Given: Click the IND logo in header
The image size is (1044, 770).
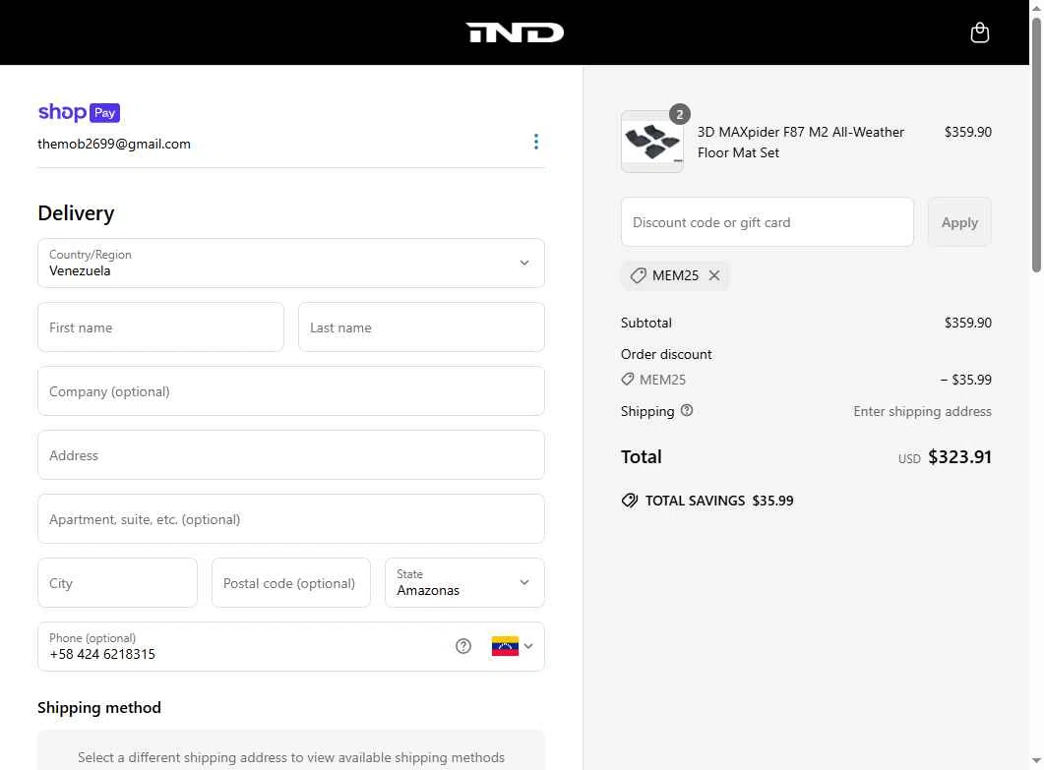Looking at the screenshot, I should (515, 32).
